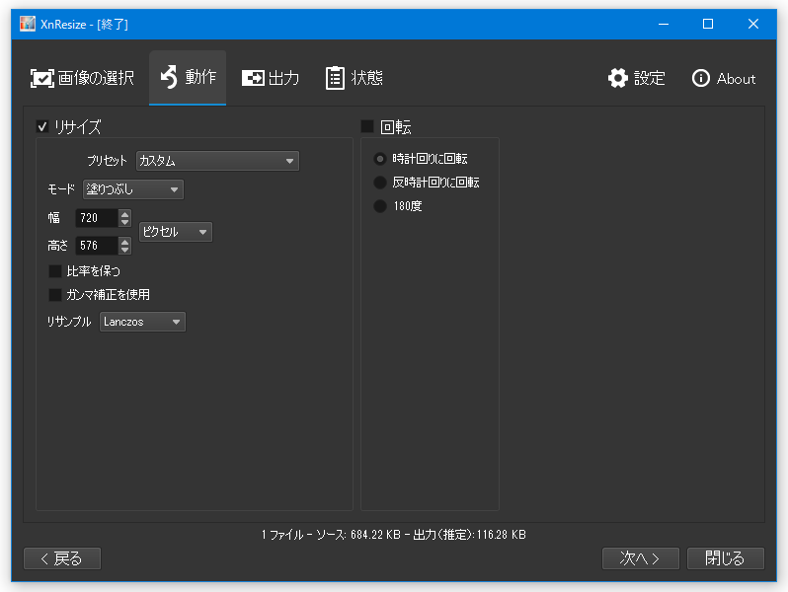Click the 戻る back button

(x=62, y=558)
